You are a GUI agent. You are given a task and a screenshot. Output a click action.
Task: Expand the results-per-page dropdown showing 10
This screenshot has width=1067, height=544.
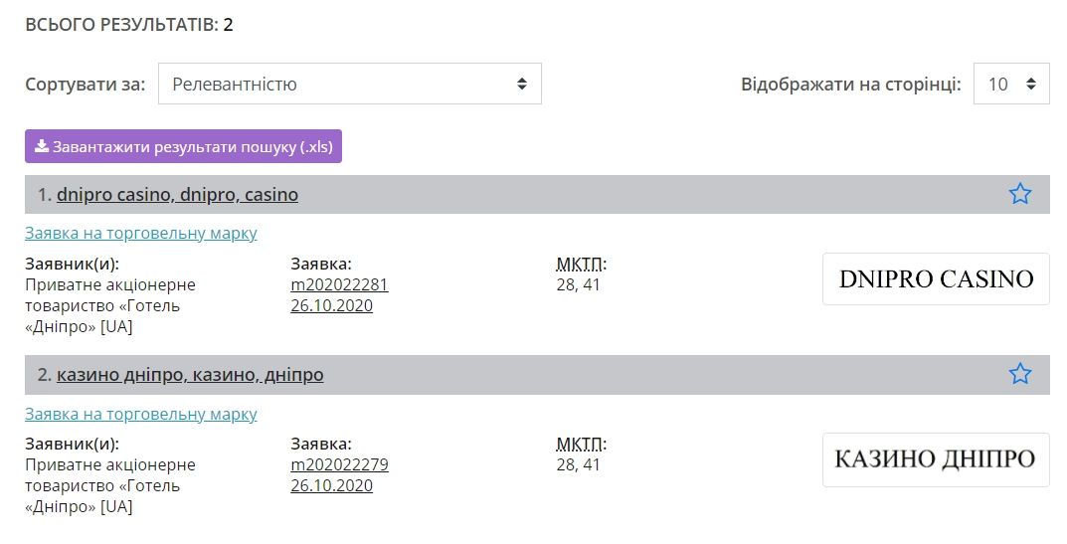[1010, 85]
